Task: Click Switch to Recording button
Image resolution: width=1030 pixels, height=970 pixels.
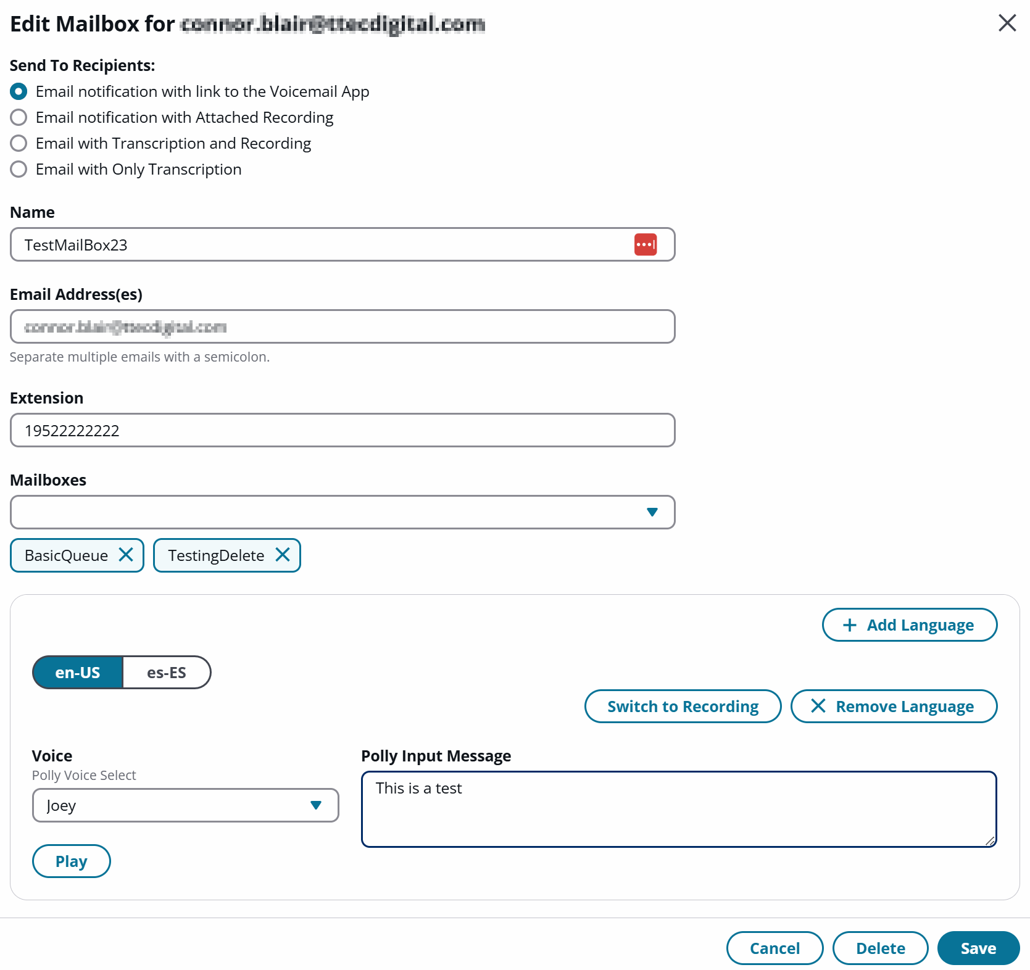Action: pyautogui.click(x=683, y=706)
